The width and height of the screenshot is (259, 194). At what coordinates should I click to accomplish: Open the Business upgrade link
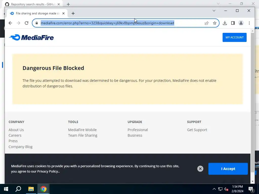pyautogui.click(x=135, y=135)
